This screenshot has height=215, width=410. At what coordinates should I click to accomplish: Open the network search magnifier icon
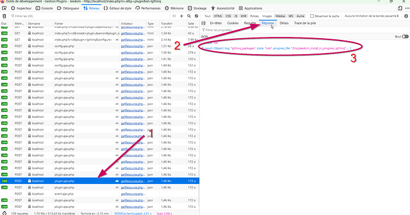pos(189,16)
